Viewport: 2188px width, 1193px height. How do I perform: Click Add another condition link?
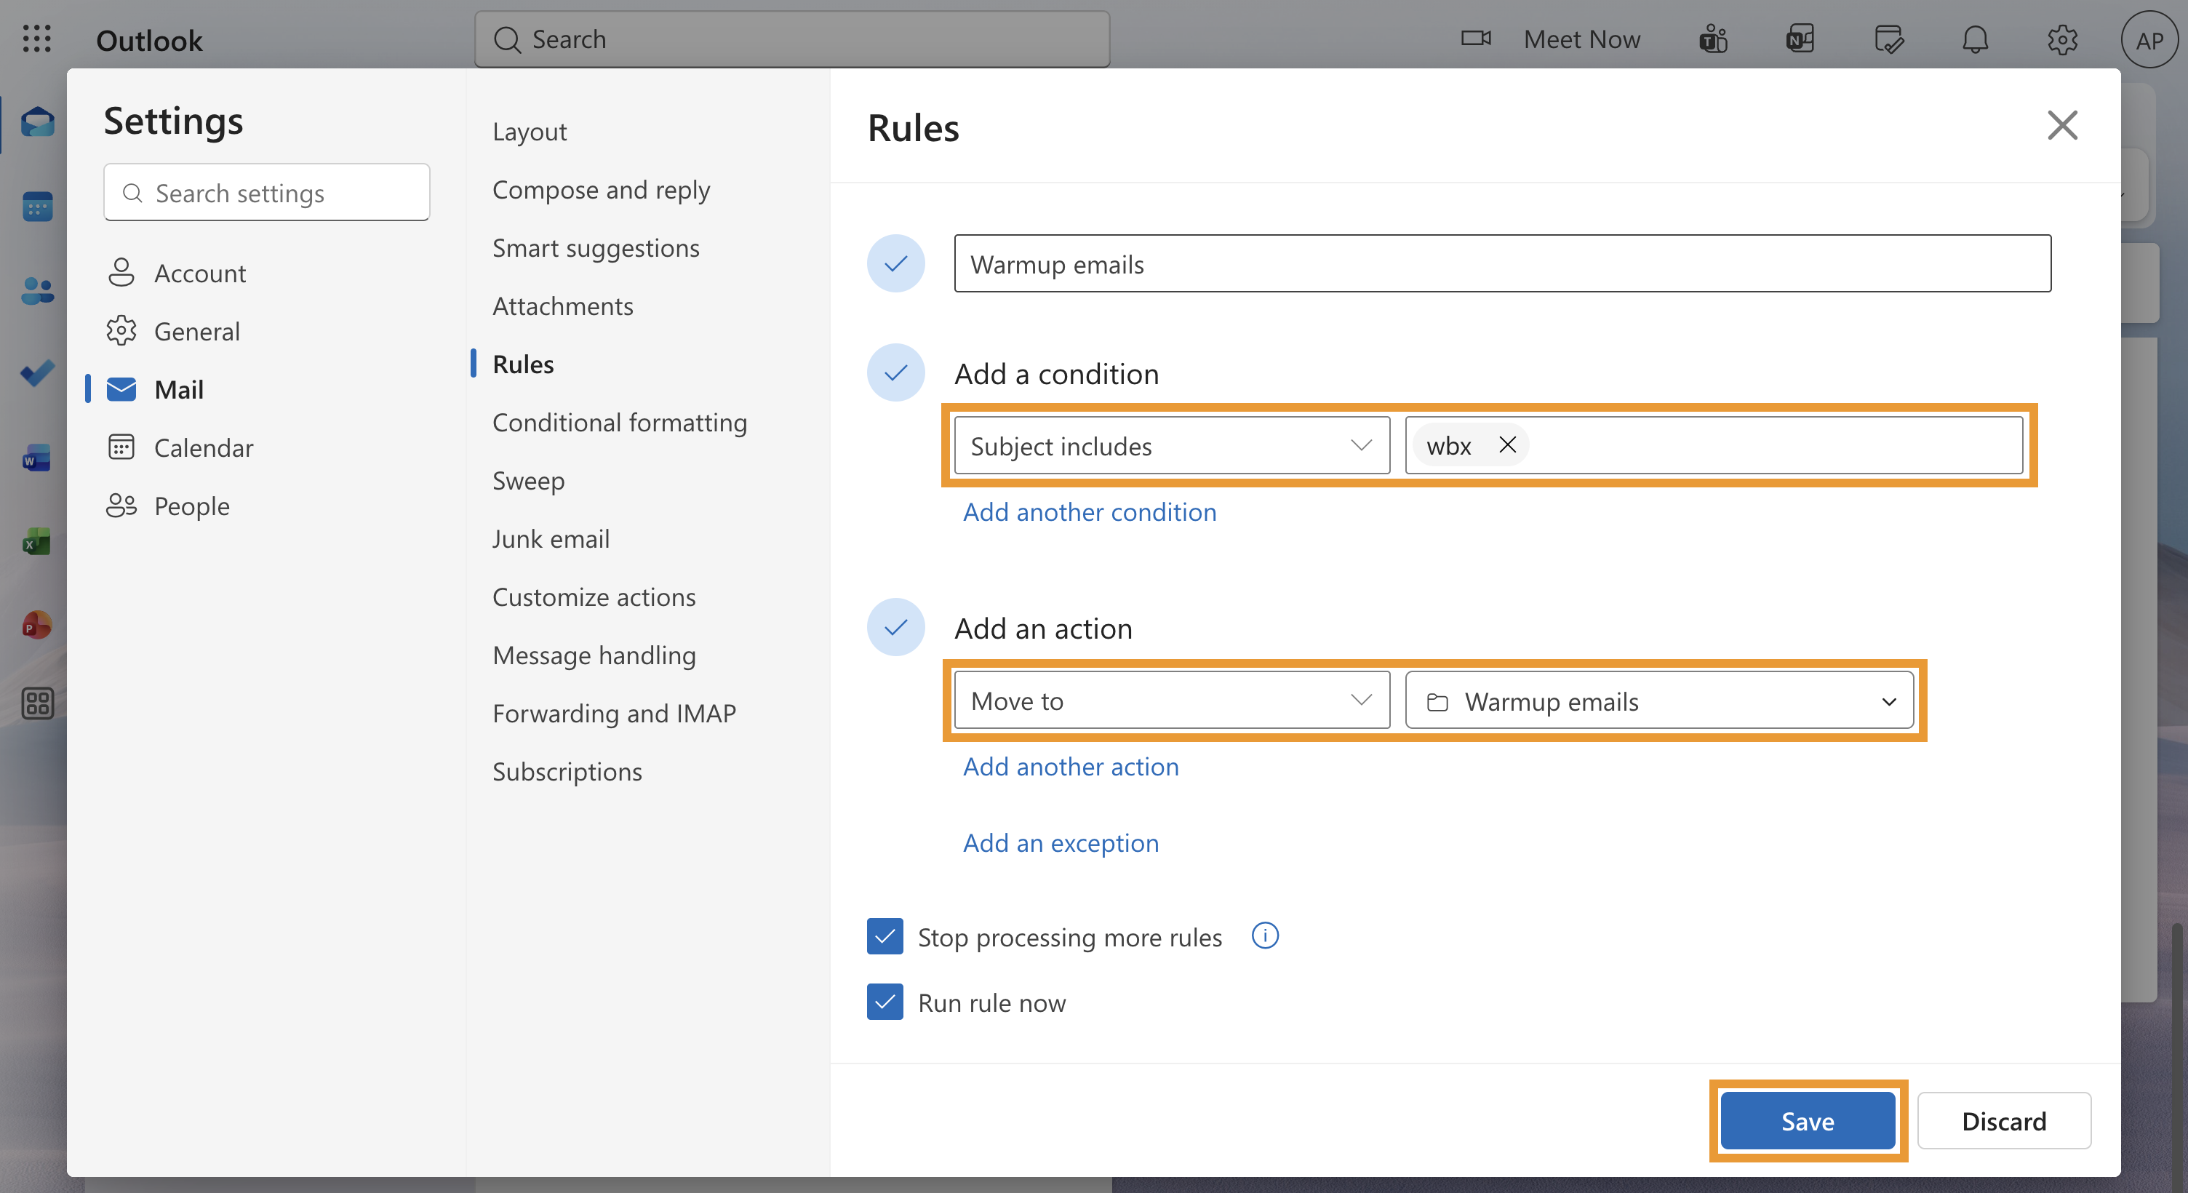click(1089, 511)
